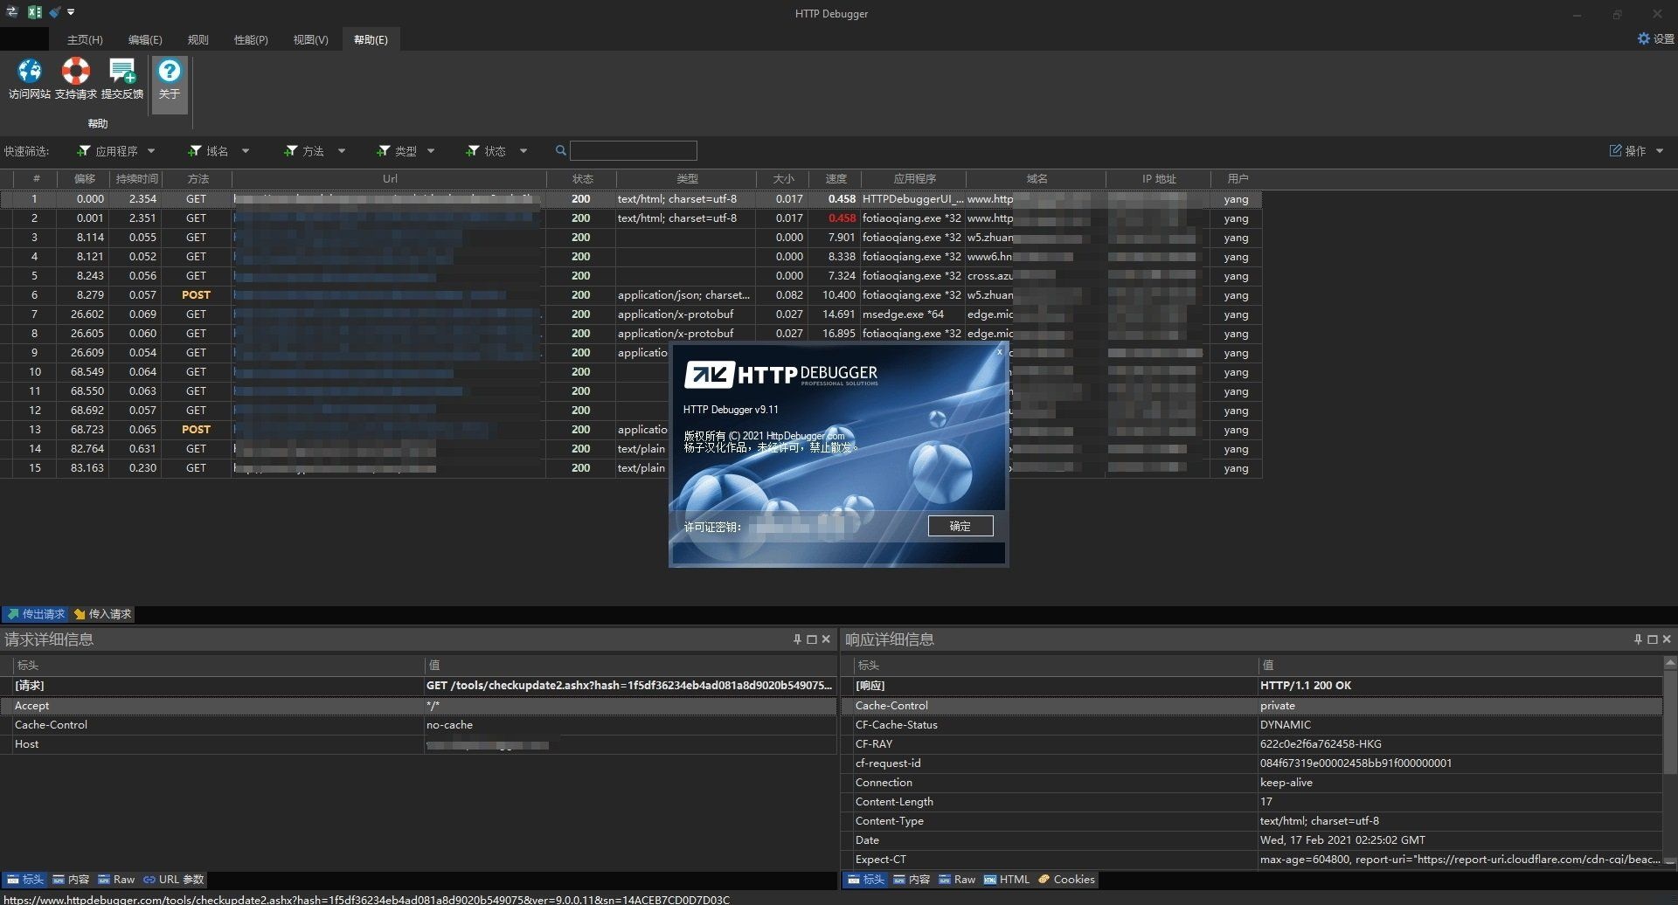
Task: Click the HTTP/1.1 200 OK response value
Action: [1306, 686]
